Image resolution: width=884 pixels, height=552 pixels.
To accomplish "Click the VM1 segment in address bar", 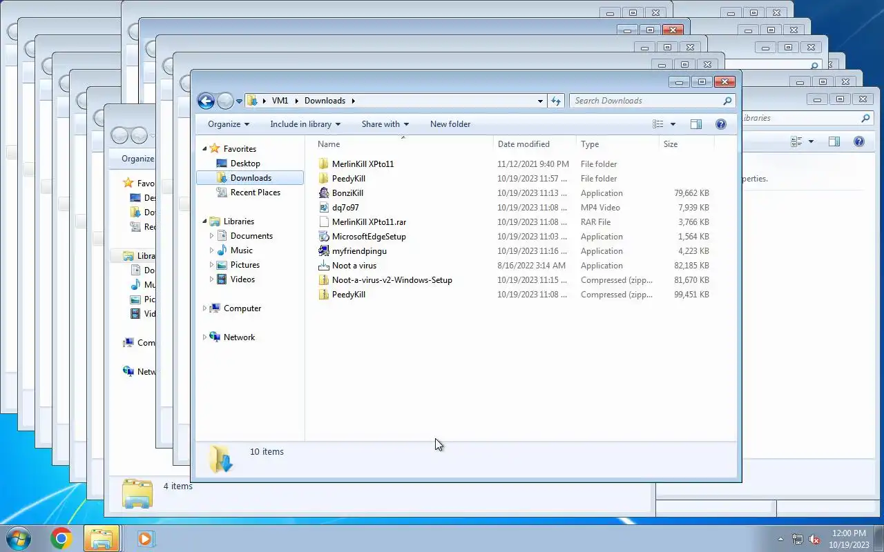I will [280, 101].
